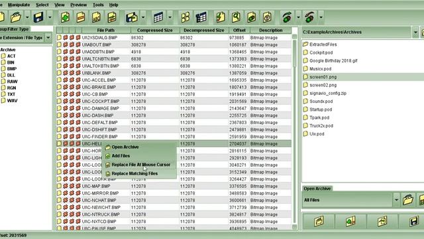The image size is (424, 239).
Task: Select the BMP group in Archive tree
Action: [x=12, y=69]
